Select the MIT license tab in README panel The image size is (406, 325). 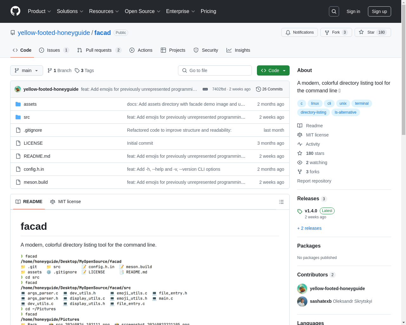(x=65, y=202)
